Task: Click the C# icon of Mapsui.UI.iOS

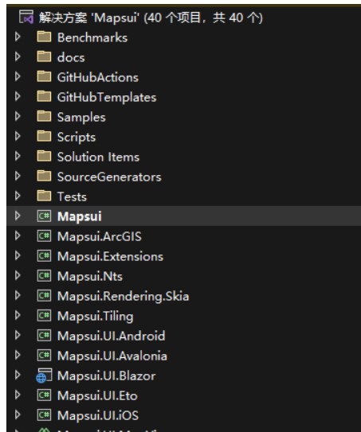Action: pyautogui.click(x=44, y=414)
